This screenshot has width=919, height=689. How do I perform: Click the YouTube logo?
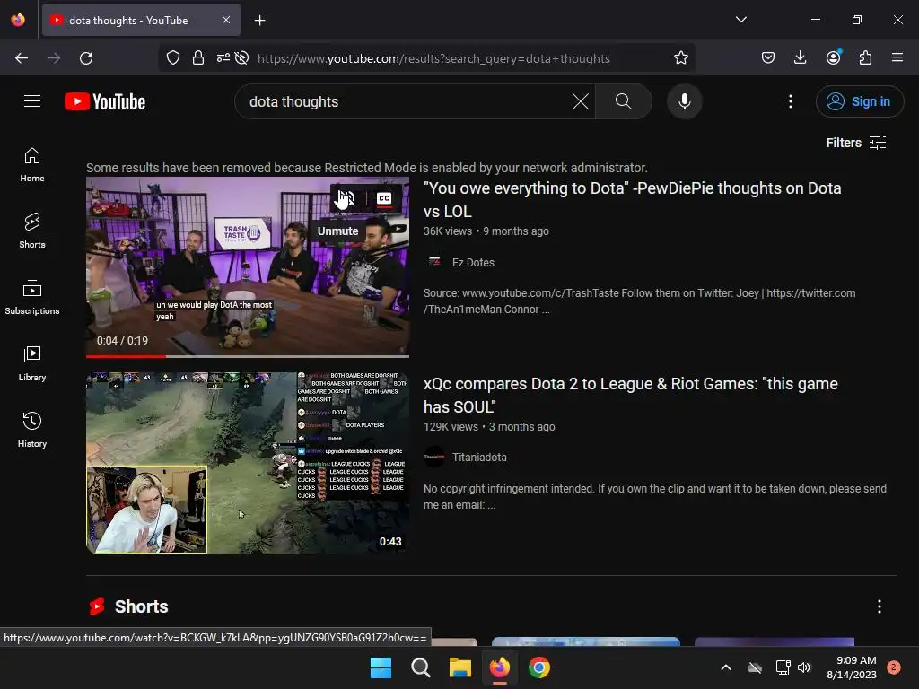coord(105,101)
